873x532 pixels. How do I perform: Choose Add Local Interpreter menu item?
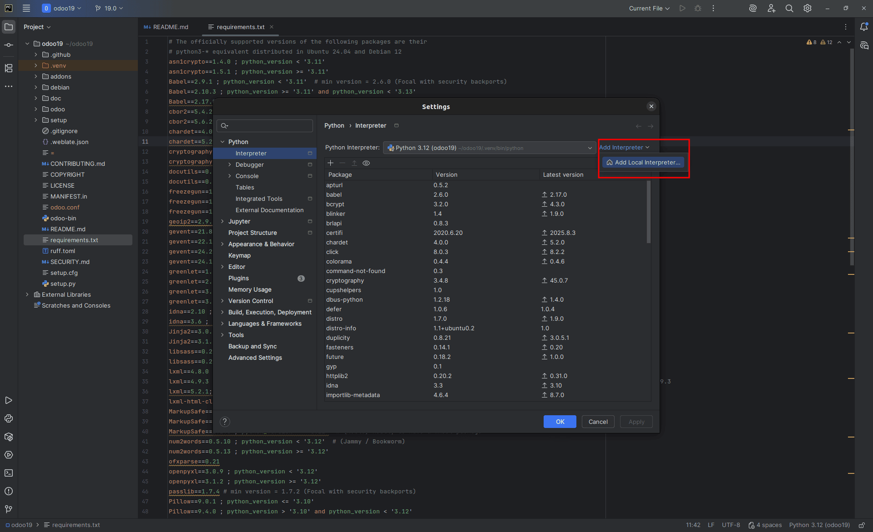(643, 162)
